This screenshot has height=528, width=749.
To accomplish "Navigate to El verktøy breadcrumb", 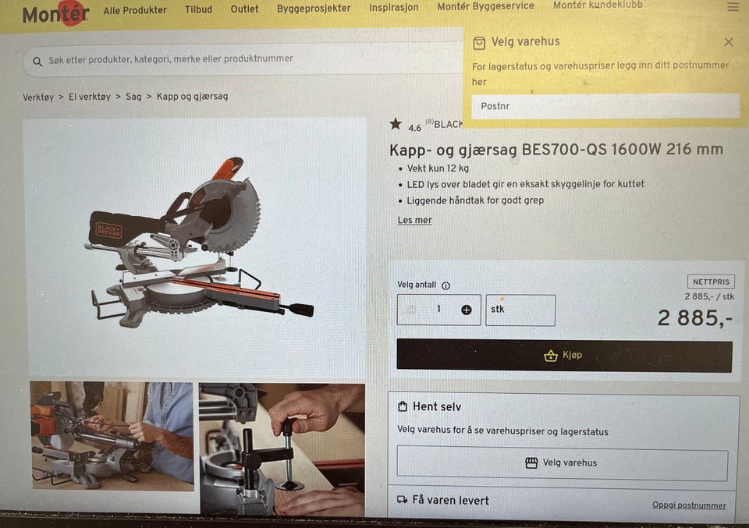I will [89, 97].
